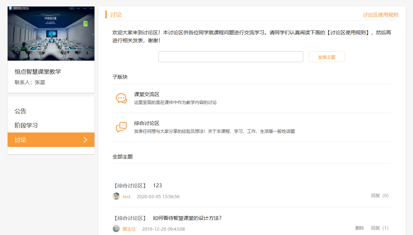413x235 pixels.
Task: Click the avatar of user 居主任
Action: point(116,229)
